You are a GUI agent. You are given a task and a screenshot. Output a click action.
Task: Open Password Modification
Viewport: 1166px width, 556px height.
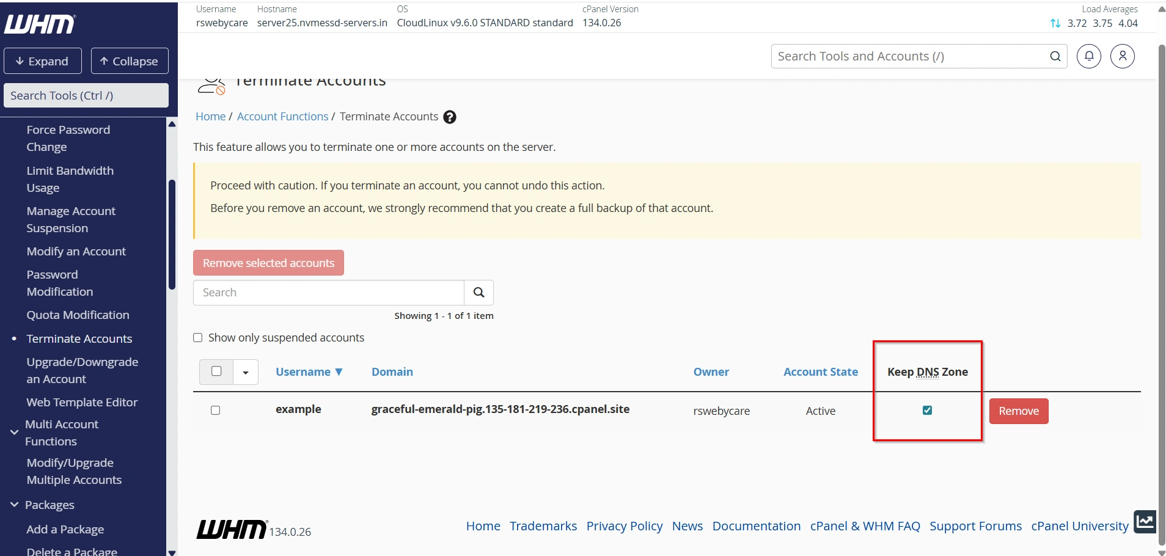pyautogui.click(x=60, y=283)
